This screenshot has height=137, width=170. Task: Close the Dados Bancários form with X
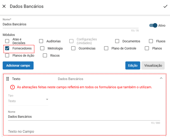click(x=4, y=6)
